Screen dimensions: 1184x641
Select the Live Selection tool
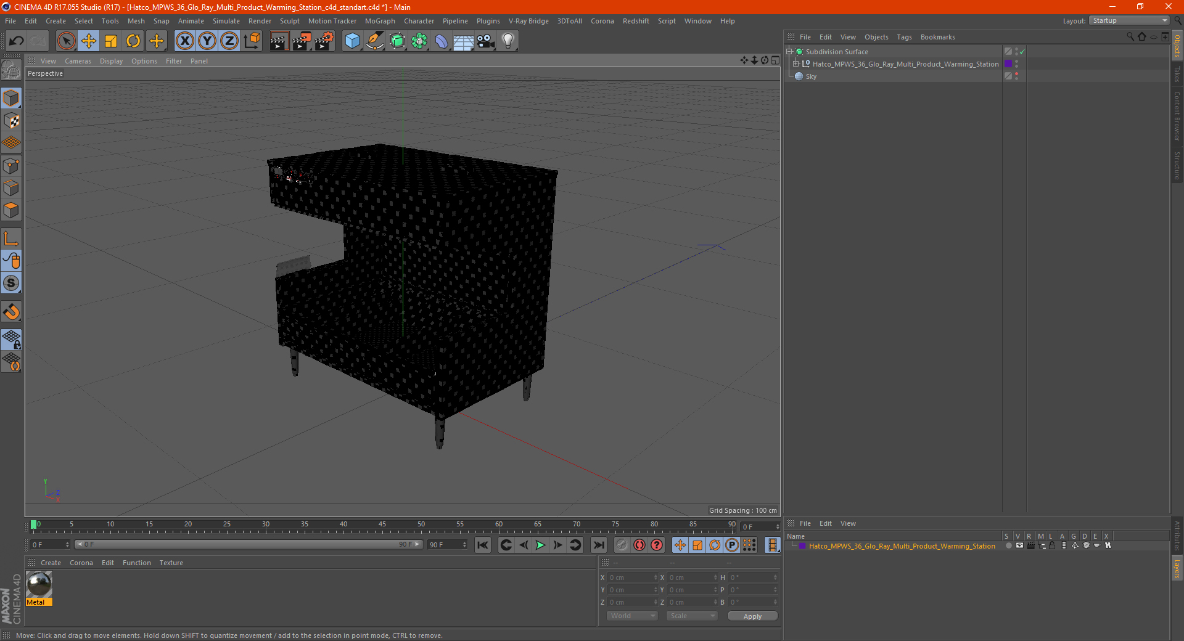click(66, 41)
